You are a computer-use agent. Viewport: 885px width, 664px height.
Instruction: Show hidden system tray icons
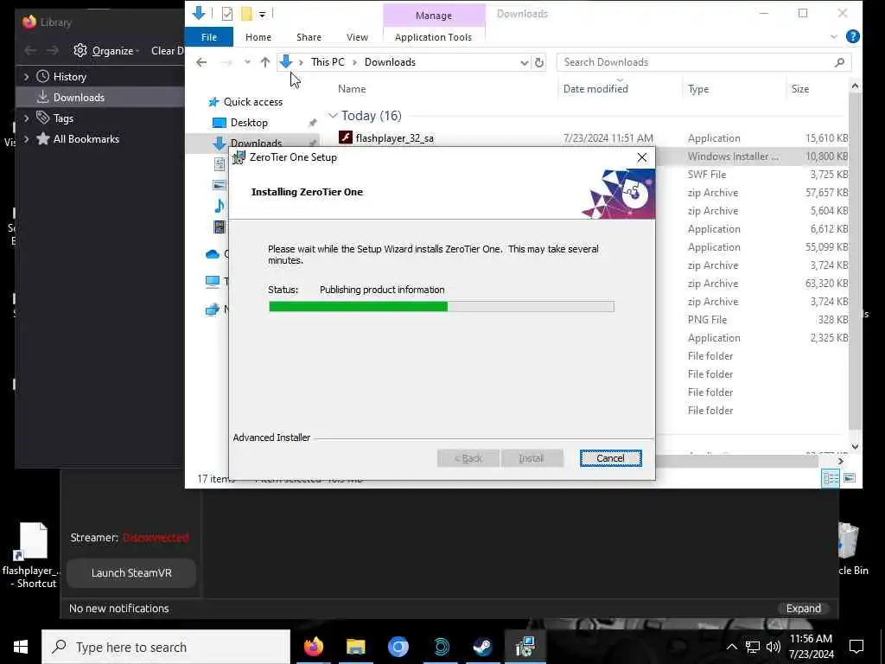[x=731, y=647]
